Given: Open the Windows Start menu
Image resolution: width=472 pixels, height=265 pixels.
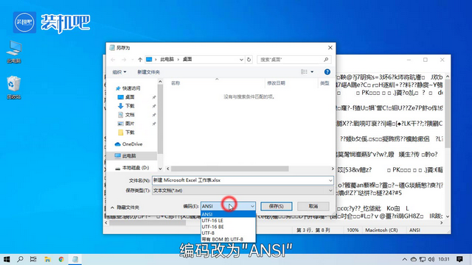Looking at the screenshot, I should click(x=7, y=259).
